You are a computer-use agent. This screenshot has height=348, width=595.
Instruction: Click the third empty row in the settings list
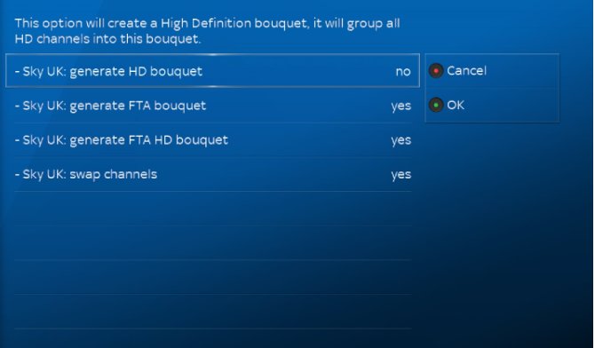(212, 277)
